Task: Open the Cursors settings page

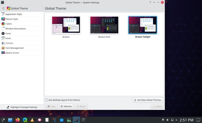Action: pyautogui.click(x=9, y=43)
